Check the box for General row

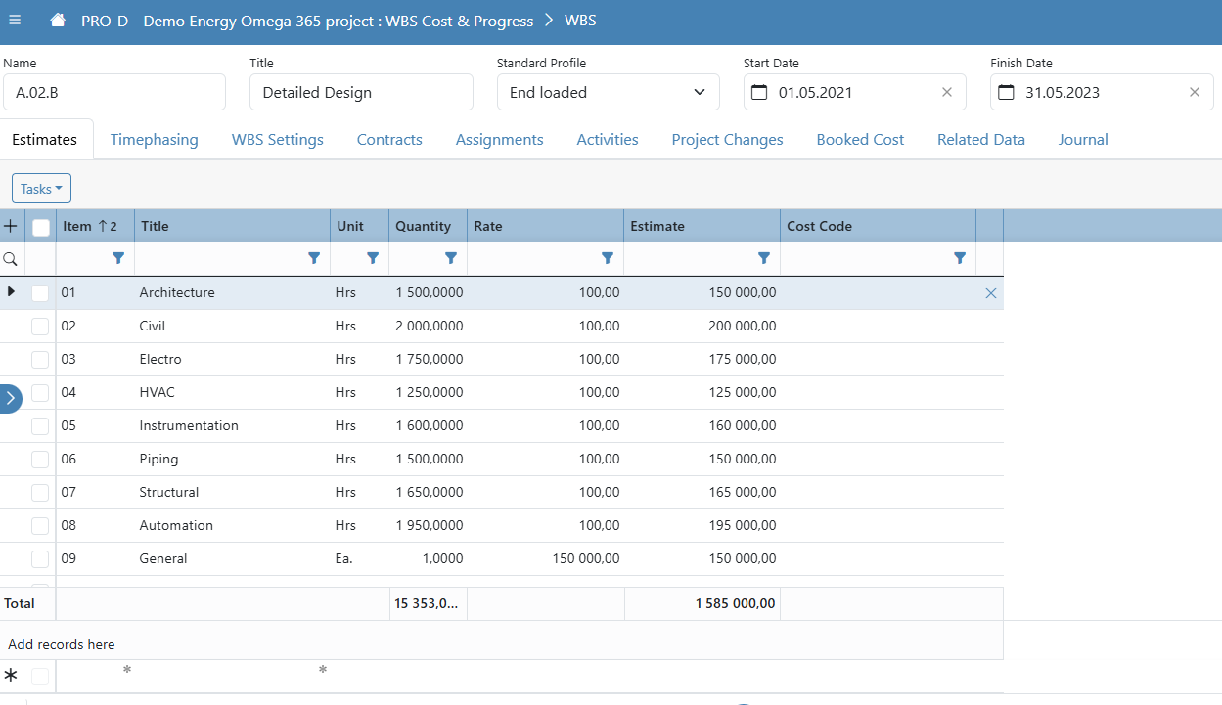tap(40, 558)
